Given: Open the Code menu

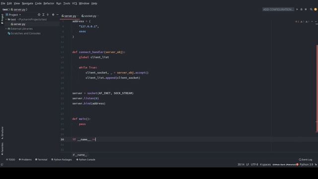Looking at the screenshot, I should point(38,3).
